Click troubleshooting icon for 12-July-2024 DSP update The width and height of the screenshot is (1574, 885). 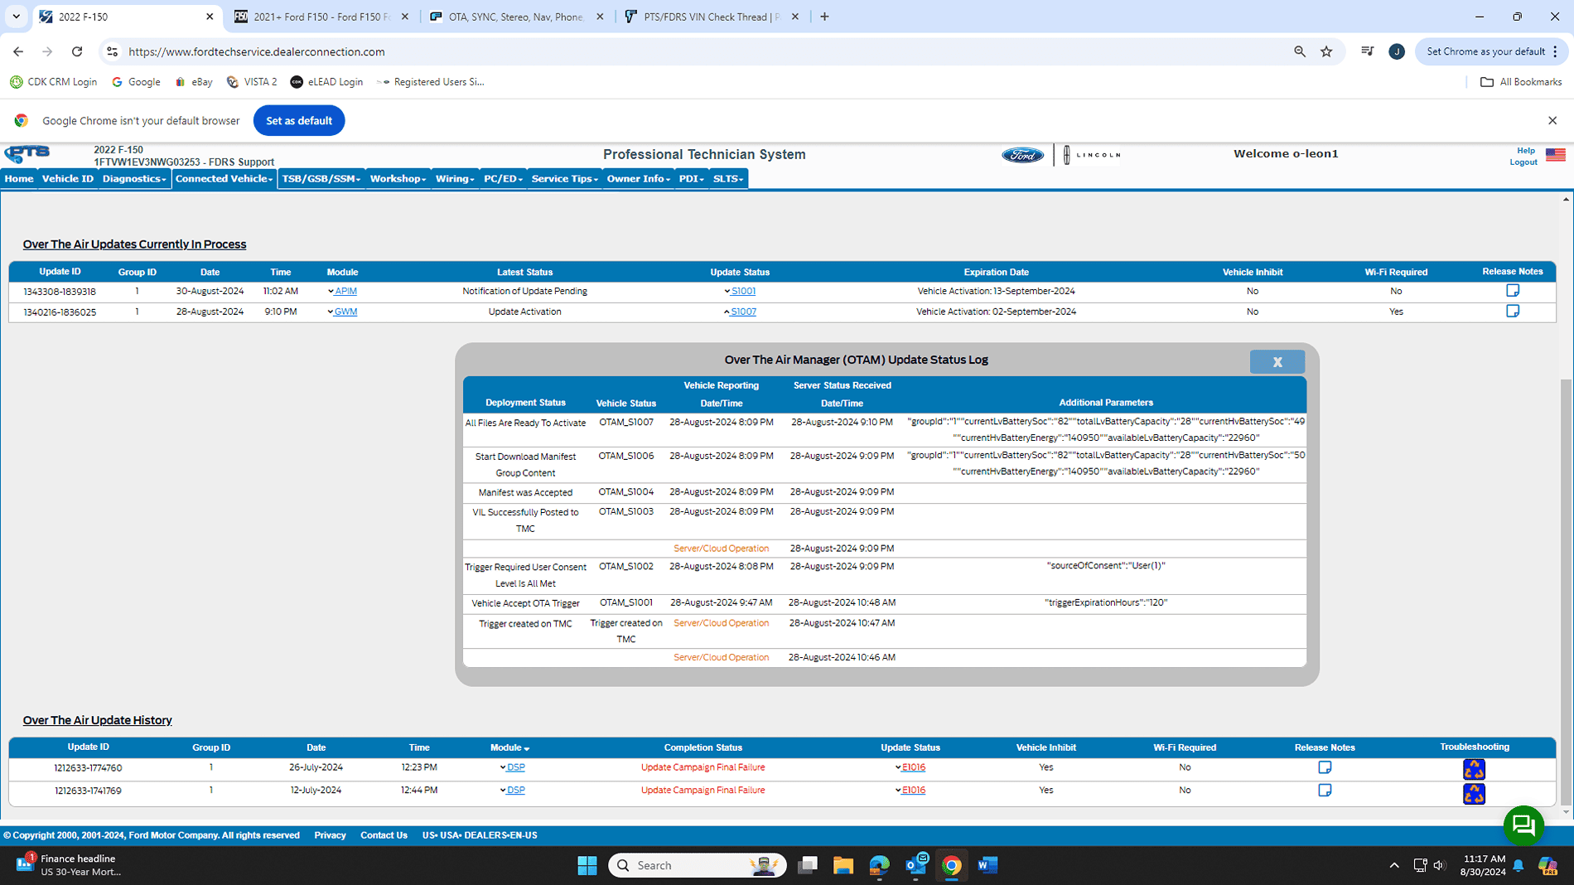[1474, 793]
